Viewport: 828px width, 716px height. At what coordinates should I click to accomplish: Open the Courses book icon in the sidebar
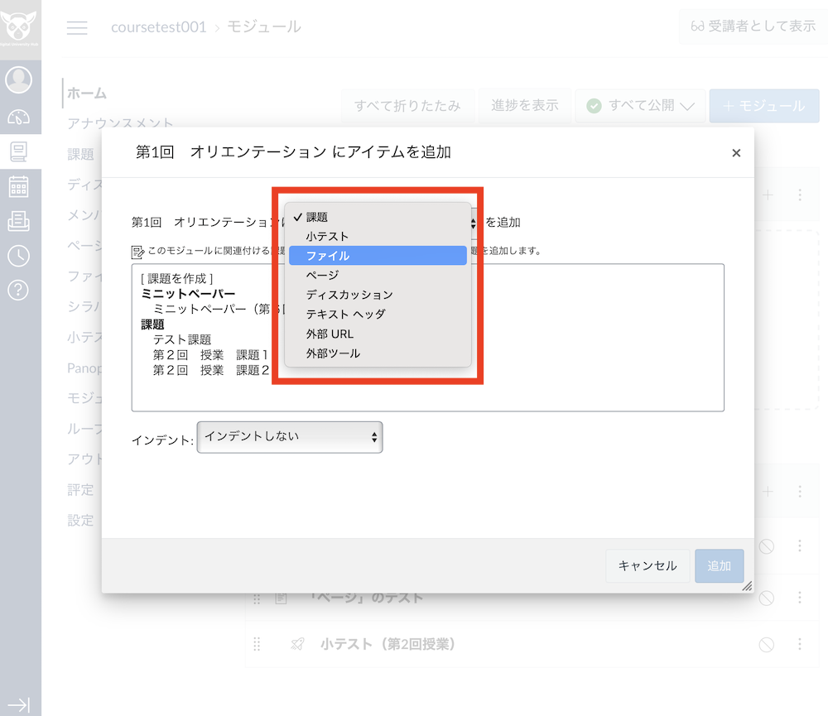[x=21, y=151]
